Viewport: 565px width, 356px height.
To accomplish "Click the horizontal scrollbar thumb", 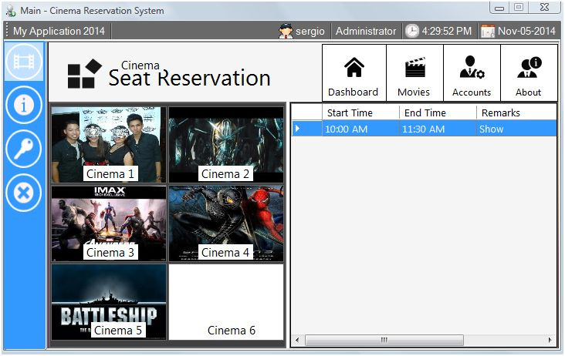I will coord(384,340).
